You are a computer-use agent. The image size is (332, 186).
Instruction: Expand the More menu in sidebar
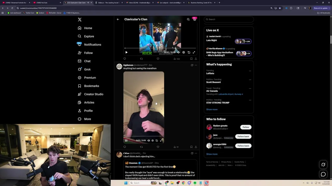coord(84,119)
